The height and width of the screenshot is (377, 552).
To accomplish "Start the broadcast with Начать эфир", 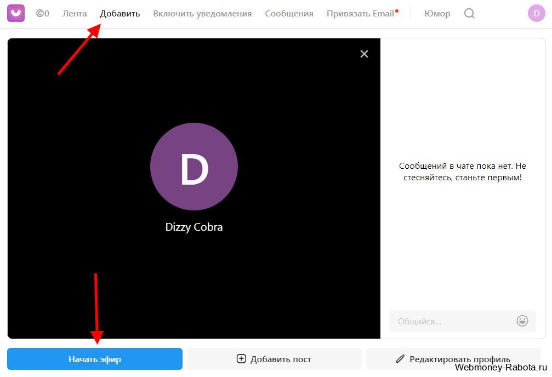I will 95,359.
